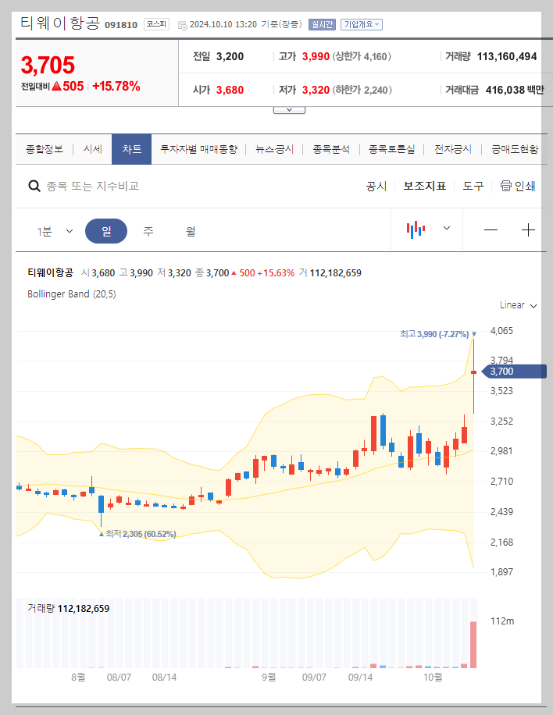Click the clock icon next to the date
The height and width of the screenshot is (715, 553).
pyautogui.click(x=181, y=23)
